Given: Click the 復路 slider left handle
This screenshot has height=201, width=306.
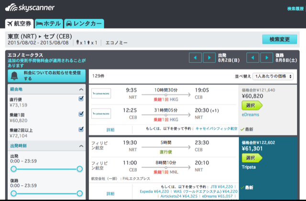Looking at the screenshot, I should tap(14, 193).
